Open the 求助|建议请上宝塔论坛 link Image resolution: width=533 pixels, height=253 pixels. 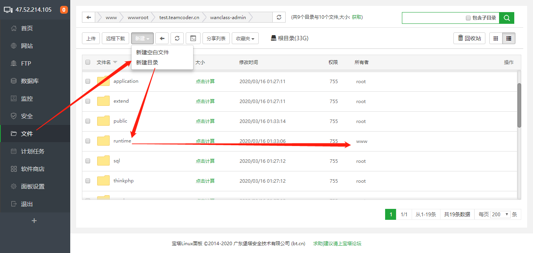tap(338, 243)
